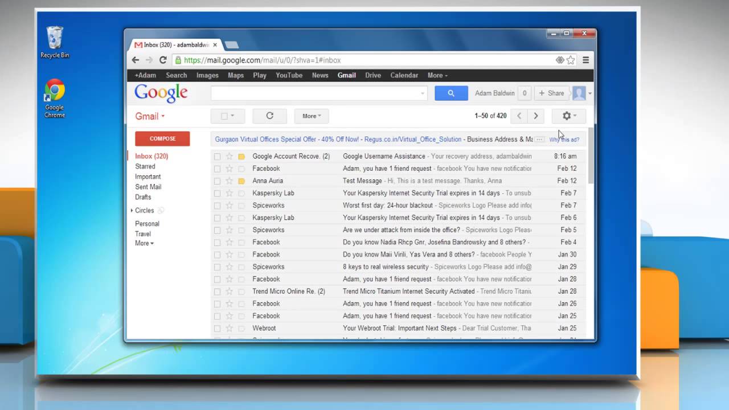The width and height of the screenshot is (729, 410).
Task: Open the Travel label
Action: click(x=143, y=234)
